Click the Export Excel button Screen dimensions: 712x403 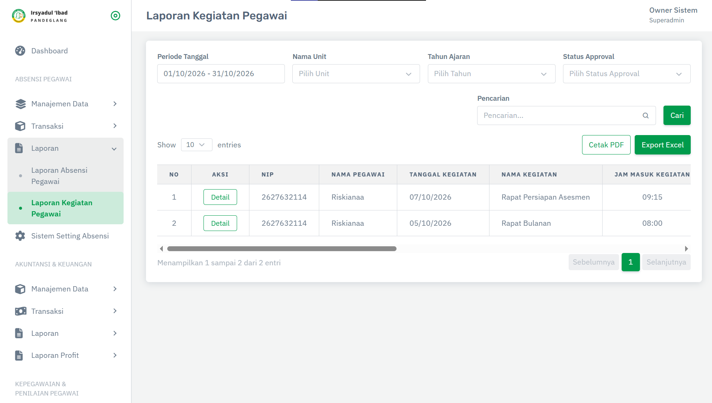662,145
